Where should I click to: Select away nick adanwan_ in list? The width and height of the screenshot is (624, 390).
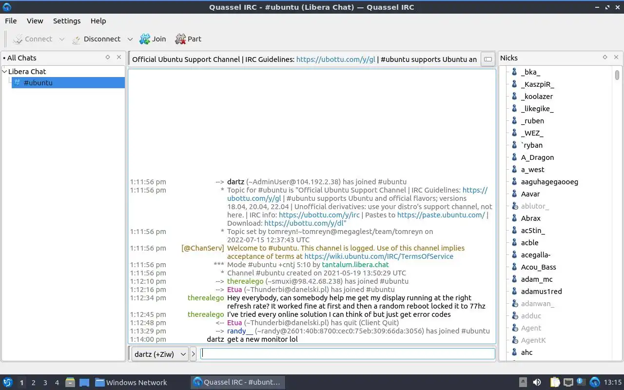pyautogui.click(x=537, y=304)
